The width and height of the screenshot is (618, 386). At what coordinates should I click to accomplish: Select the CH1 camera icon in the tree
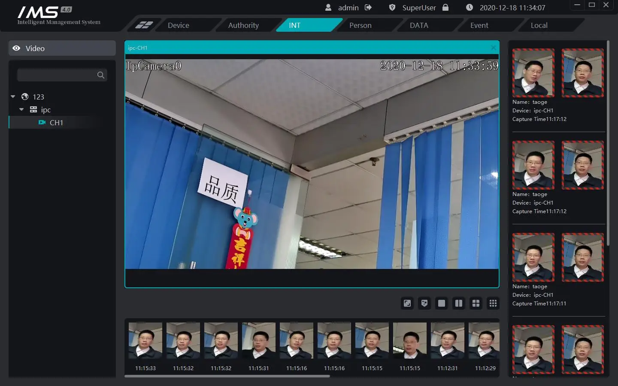click(x=42, y=123)
